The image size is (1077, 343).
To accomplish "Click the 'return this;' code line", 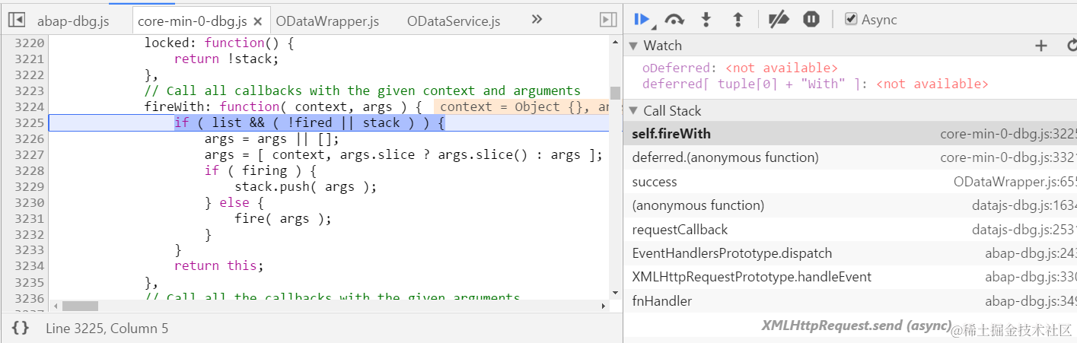I will coord(218,266).
